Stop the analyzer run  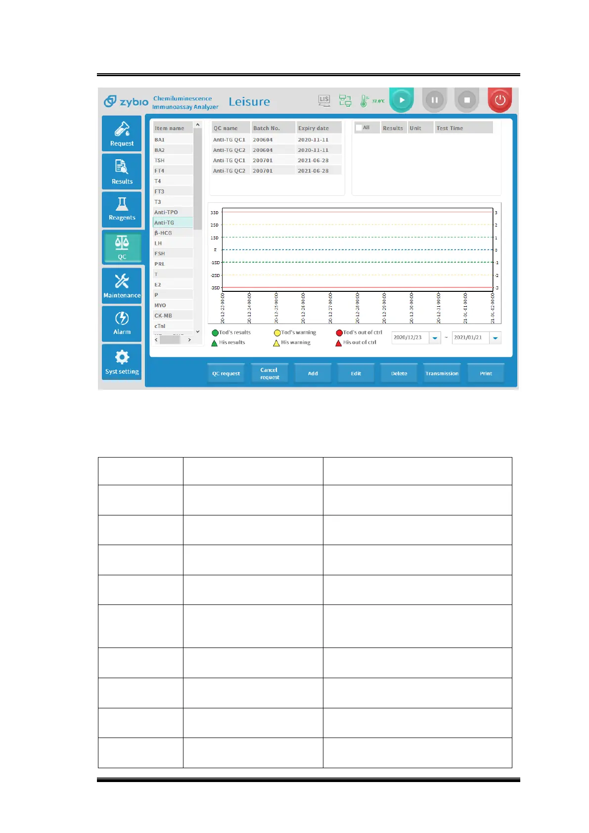(x=467, y=100)
